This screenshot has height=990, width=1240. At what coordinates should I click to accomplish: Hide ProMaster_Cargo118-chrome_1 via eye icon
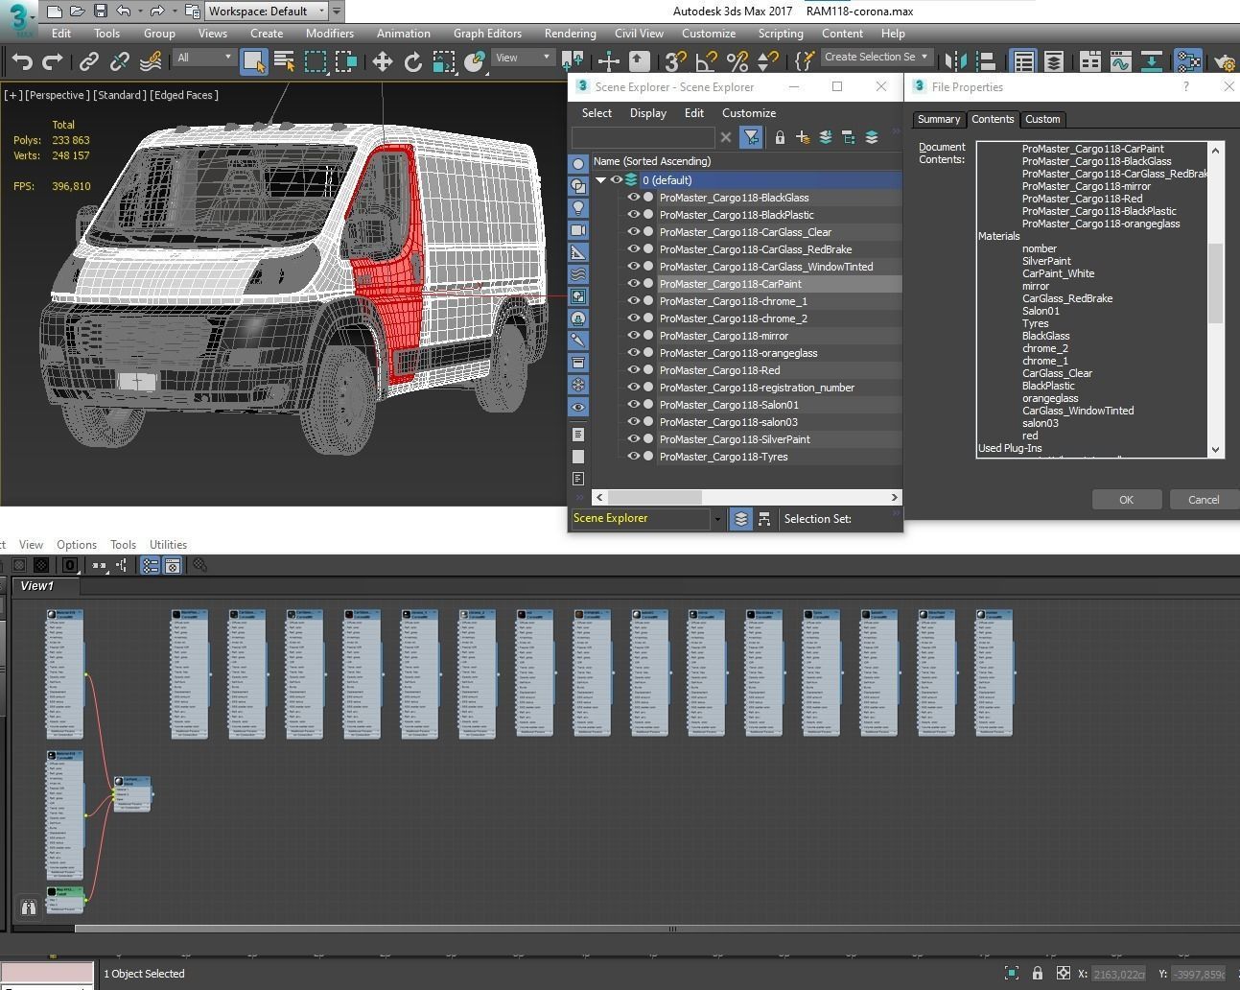coord(634,300)
